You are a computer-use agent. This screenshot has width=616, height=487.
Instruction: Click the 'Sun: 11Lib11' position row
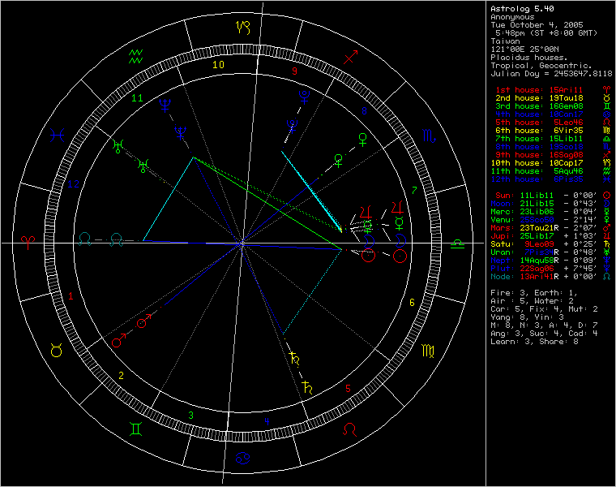(x=546, y=196)
